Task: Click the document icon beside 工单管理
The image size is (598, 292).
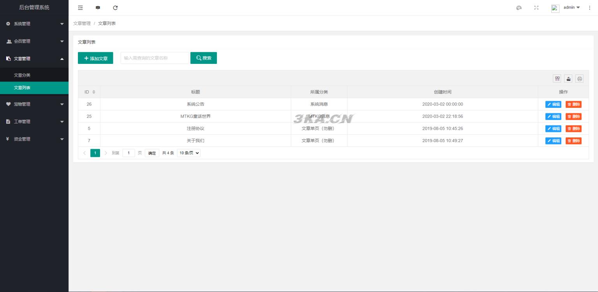Action: point(8,121)
